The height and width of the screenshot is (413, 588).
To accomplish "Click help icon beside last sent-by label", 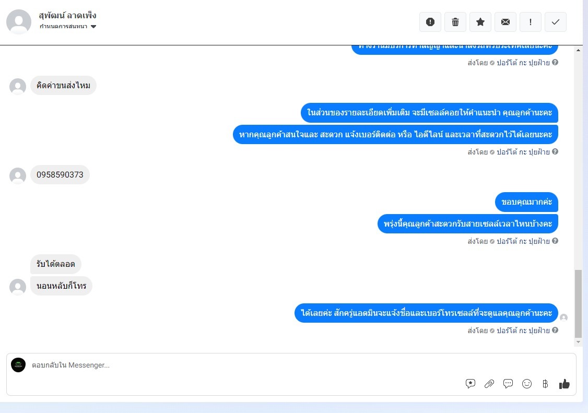I will coord(555,330).
